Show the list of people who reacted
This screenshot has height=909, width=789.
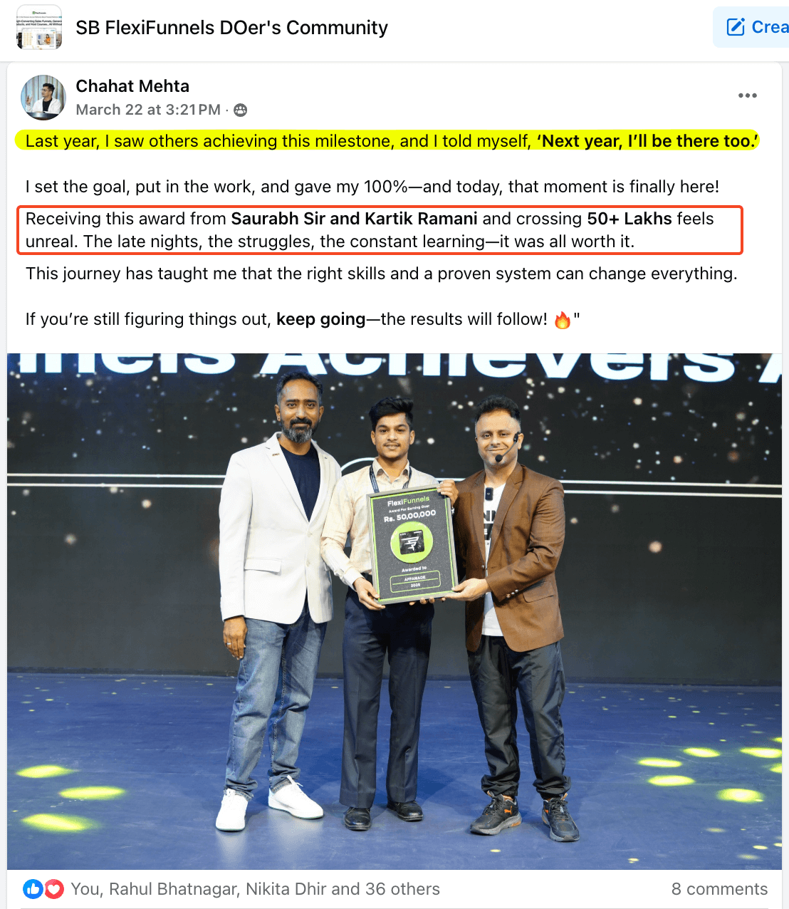255,889
